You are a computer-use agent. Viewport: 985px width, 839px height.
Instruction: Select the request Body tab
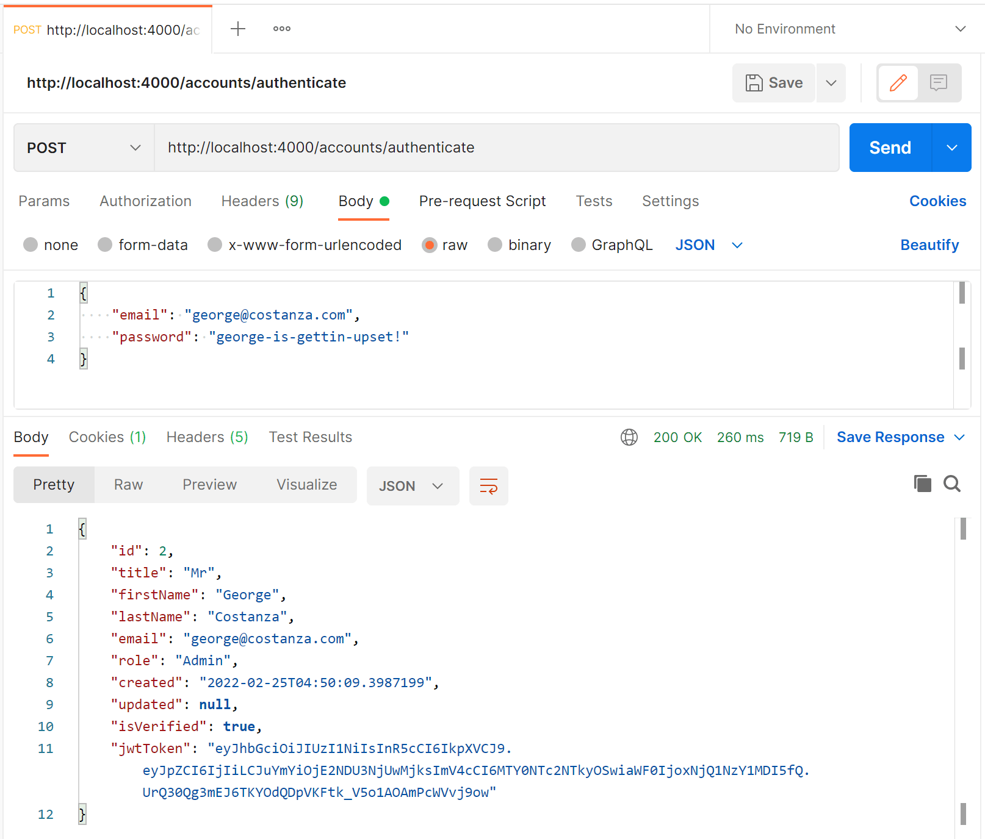(x=364, y=201)
